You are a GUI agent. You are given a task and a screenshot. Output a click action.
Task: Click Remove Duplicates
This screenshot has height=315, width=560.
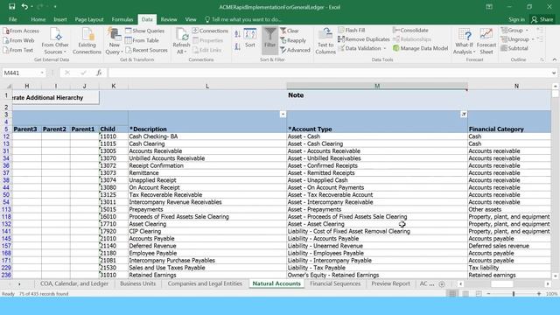pyautogui.click(x=364, y=39)
